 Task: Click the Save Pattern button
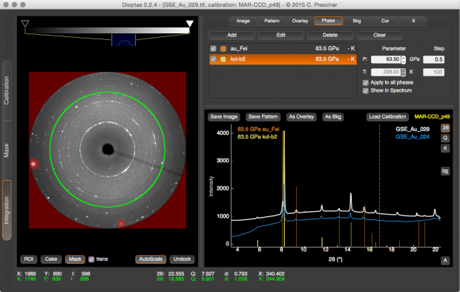(x=263, y=116)
